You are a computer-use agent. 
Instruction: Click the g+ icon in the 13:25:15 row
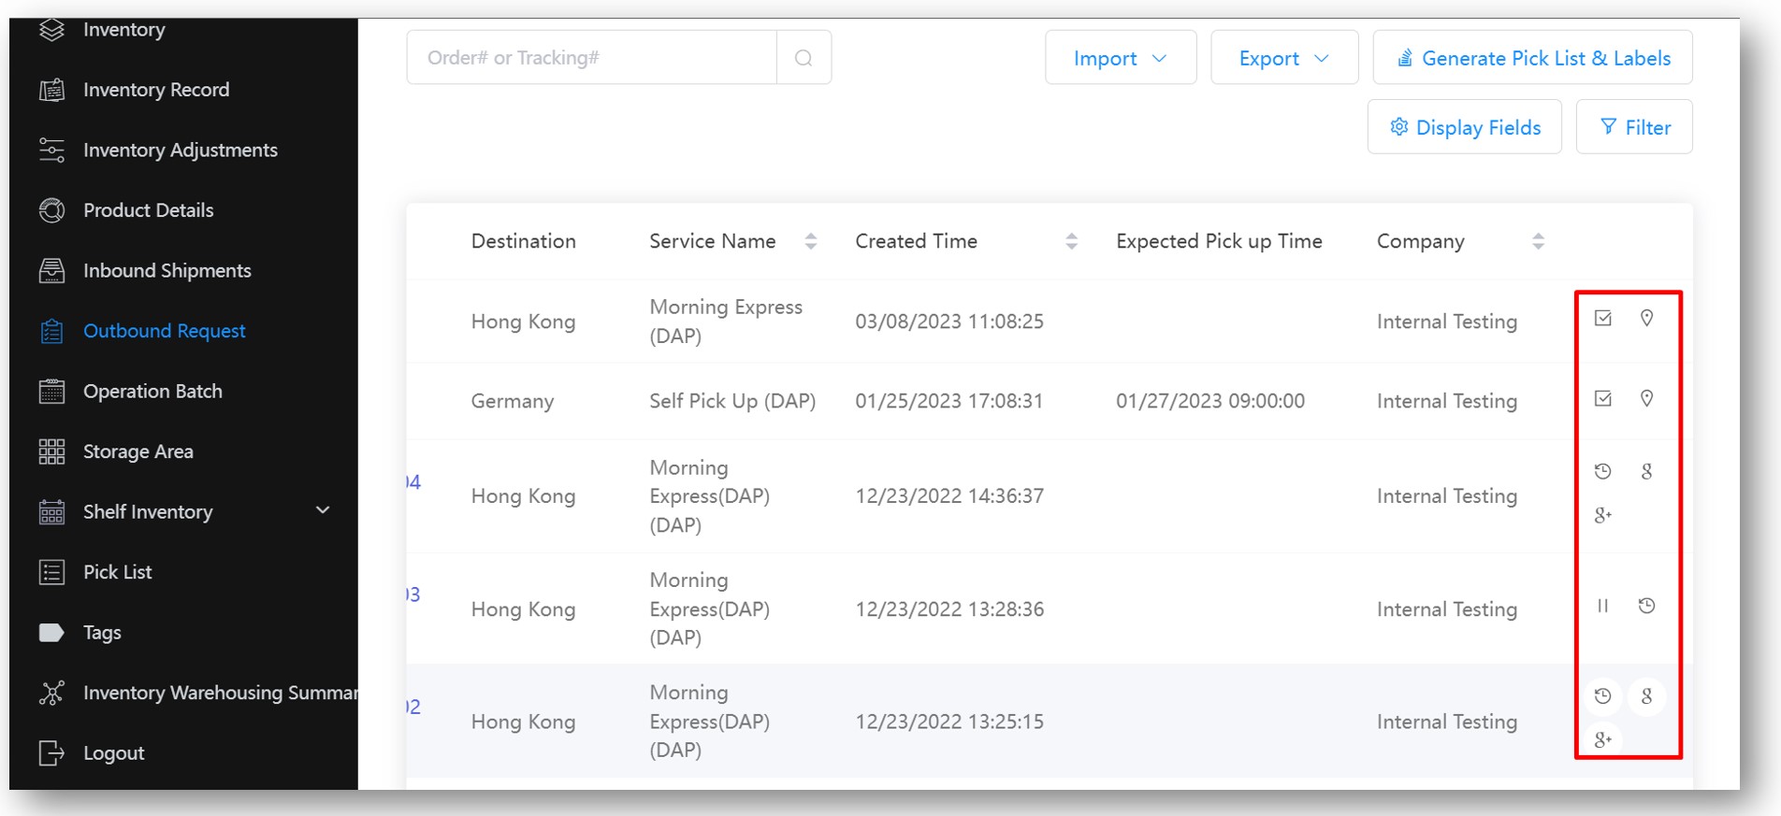pyautogui.click(x=1602, y=739)
